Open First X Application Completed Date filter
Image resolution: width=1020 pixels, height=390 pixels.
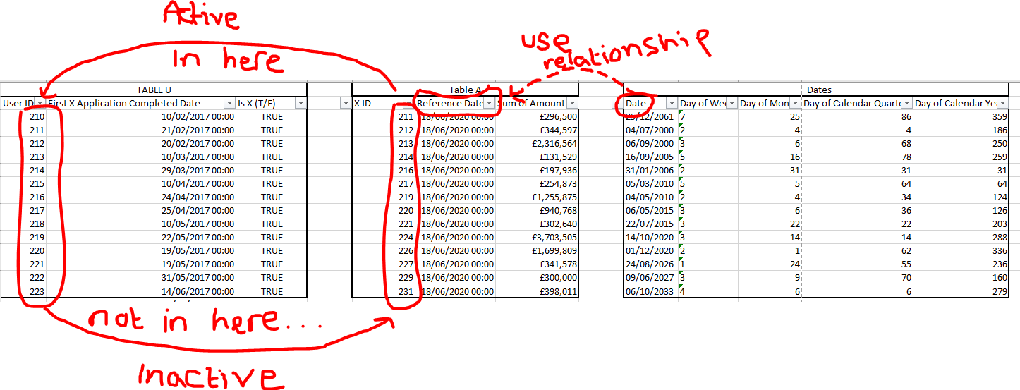tap(229, 103)
